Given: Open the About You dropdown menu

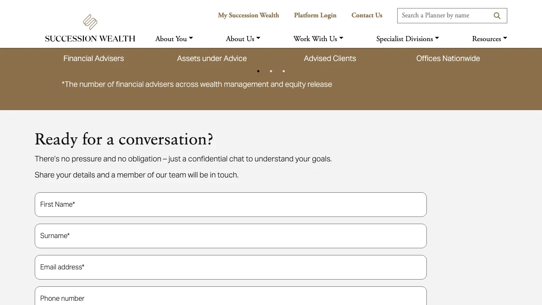Looking at the screenshot, I should [174, 39].
